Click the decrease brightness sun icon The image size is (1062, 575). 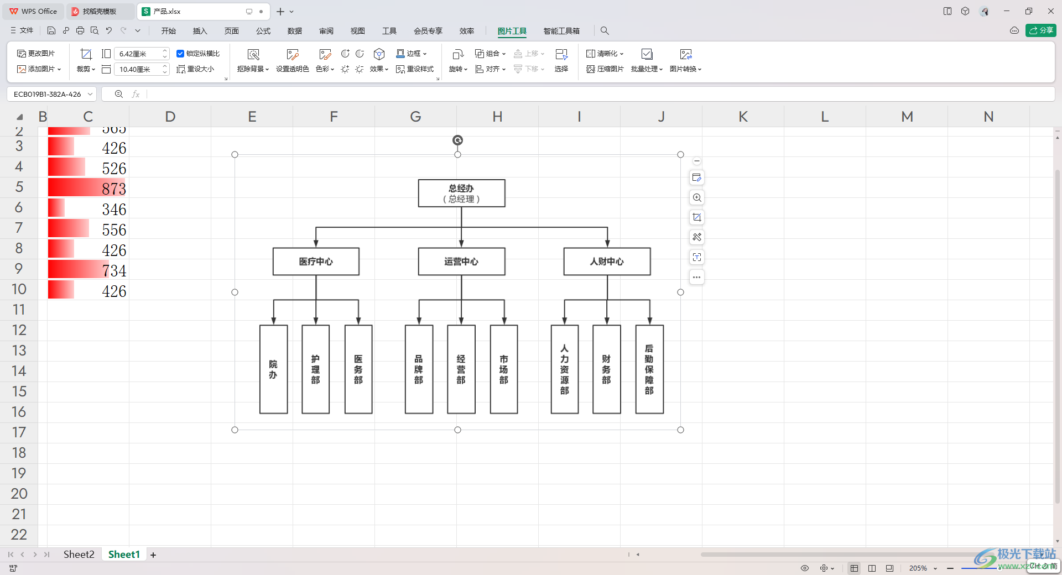360,69
